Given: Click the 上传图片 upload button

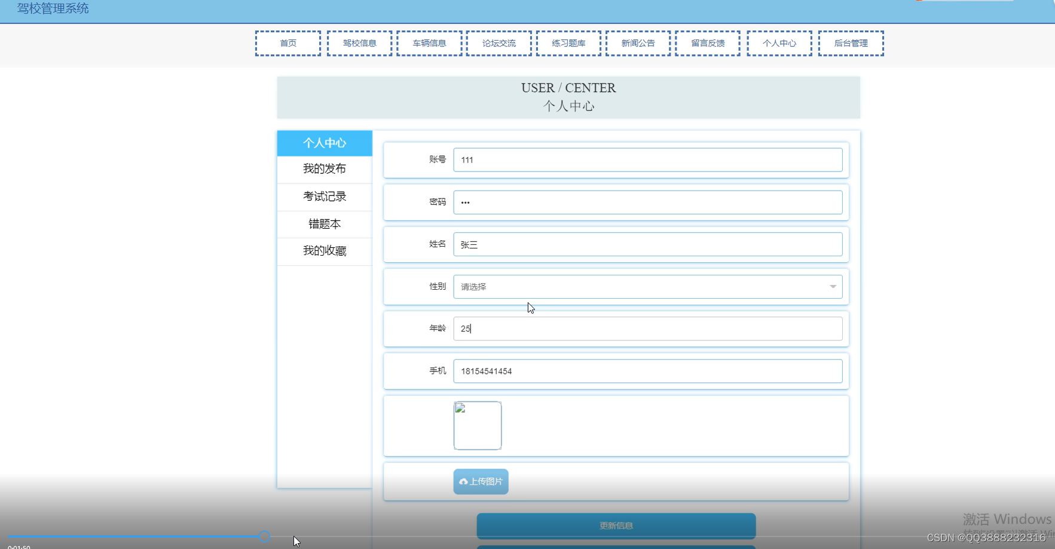Looking at the screenshot, I should tap(481, 481).
